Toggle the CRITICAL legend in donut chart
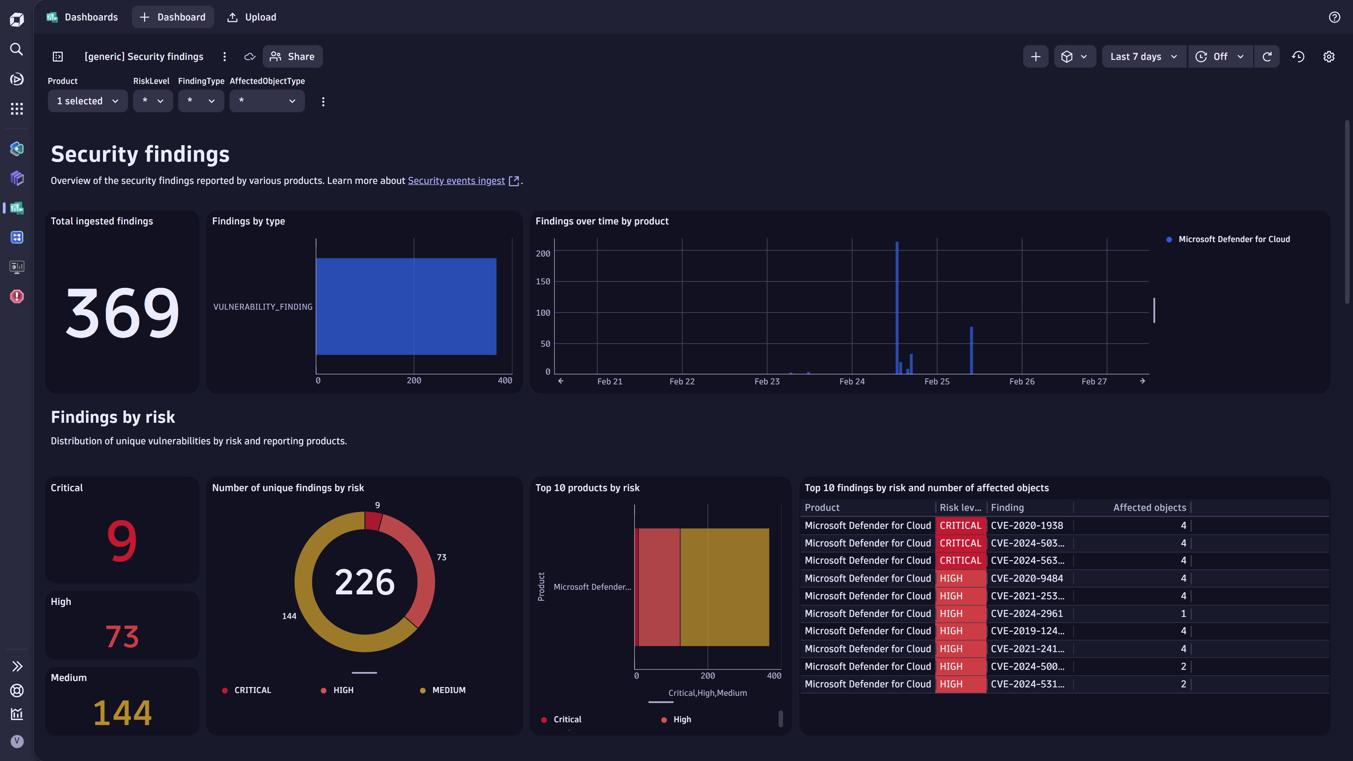The image size is (1353, 761). click(x=247, y=691)
